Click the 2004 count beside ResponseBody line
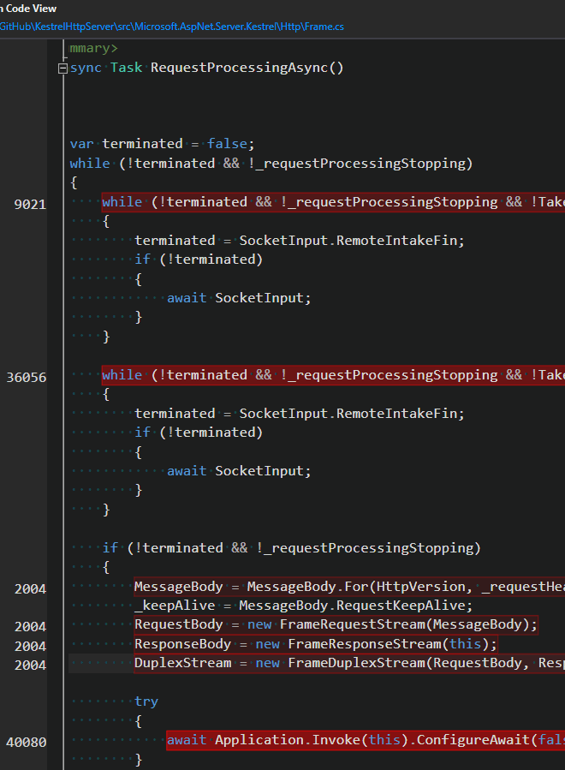Viewport: 565px width, 770px height. tap(31, 647)
